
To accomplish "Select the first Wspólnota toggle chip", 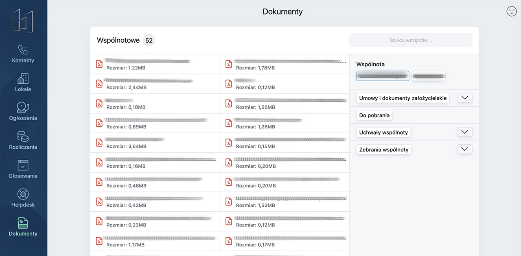I will 382,76.
